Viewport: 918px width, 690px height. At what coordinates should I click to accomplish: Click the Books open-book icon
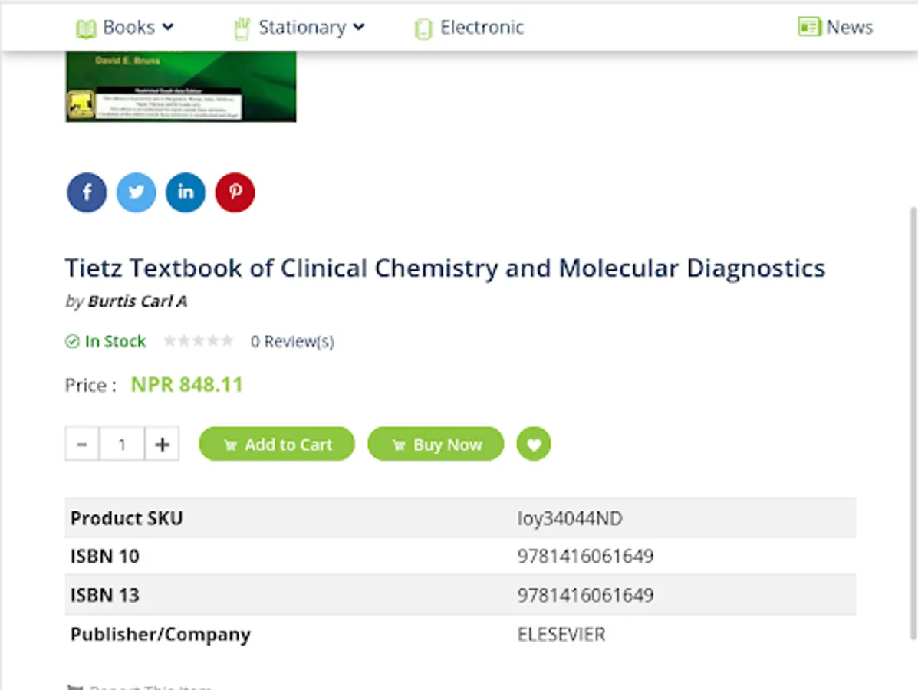click(x=86, y=28)
